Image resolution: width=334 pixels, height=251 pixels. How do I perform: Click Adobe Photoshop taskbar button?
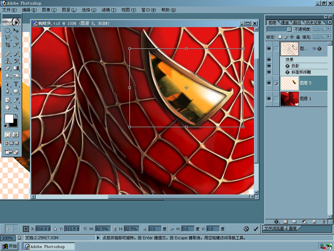[x=49, y=246]
